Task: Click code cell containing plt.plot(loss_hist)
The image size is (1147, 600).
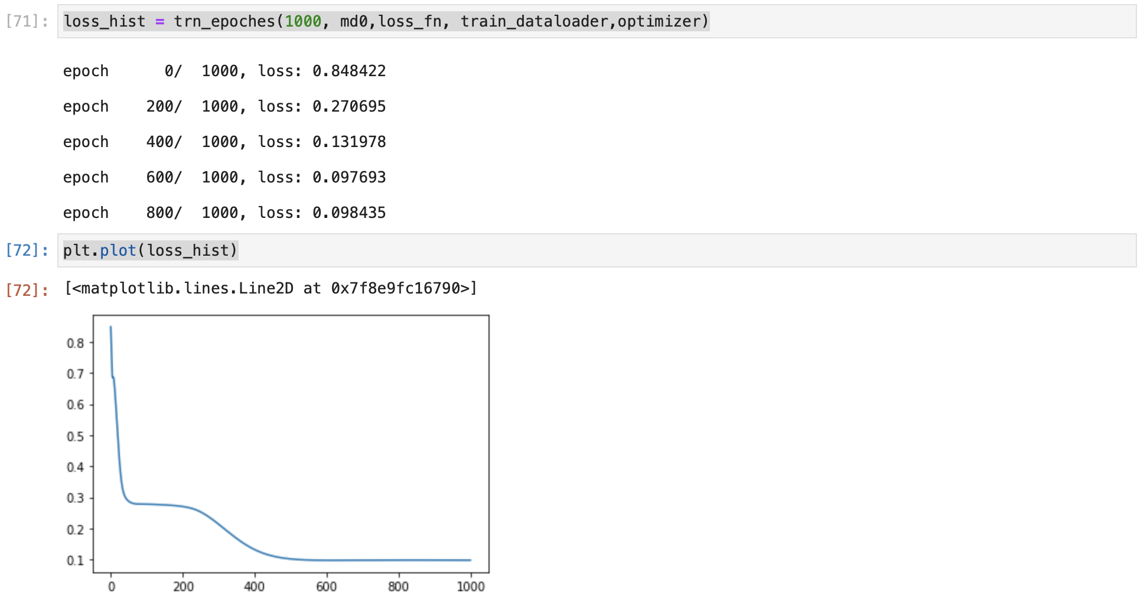Action: pyautogui.click(x=597, y=250)
